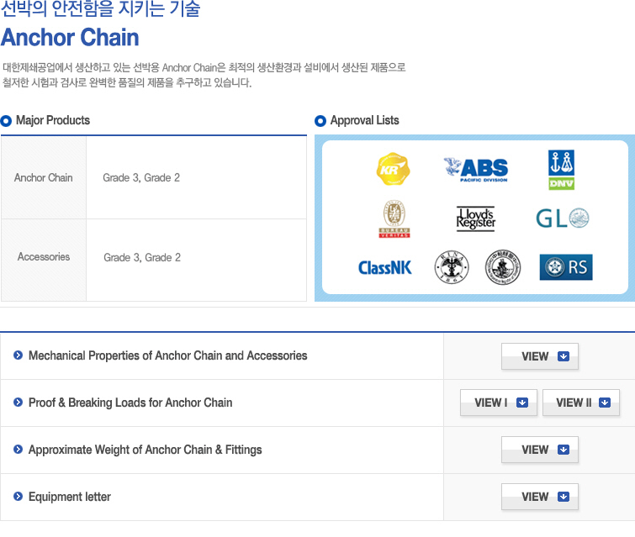Click the Approval Lists heading

pos(364,120)
